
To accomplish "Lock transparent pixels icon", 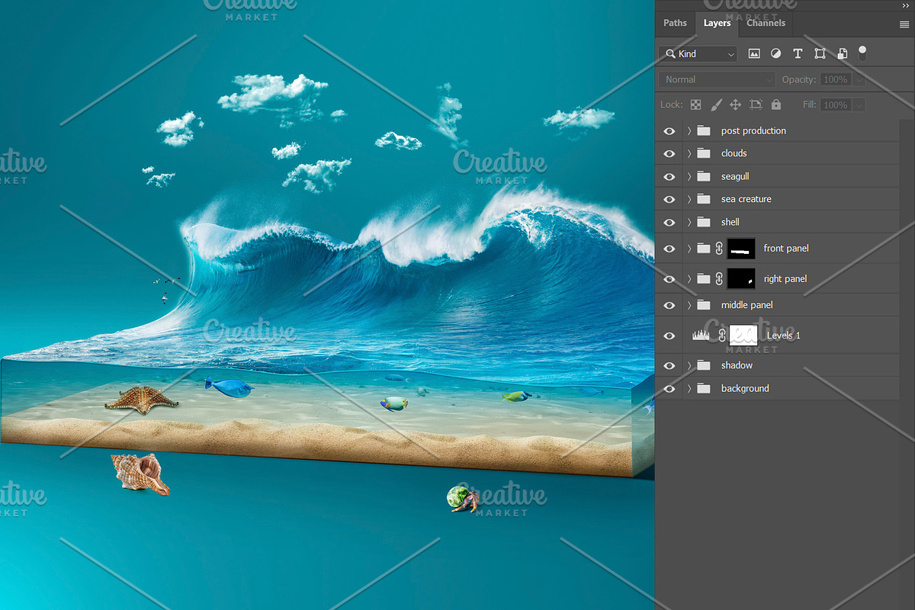I will pos(695,104).
